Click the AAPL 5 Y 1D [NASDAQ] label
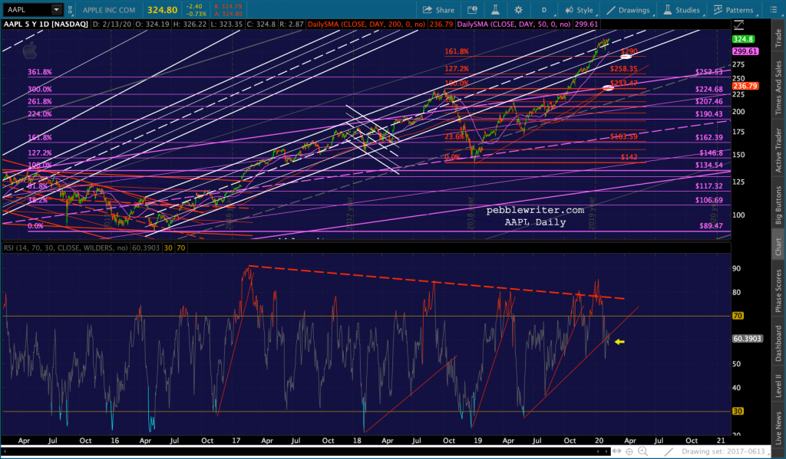786x459 pixels. tap(45, 24)
